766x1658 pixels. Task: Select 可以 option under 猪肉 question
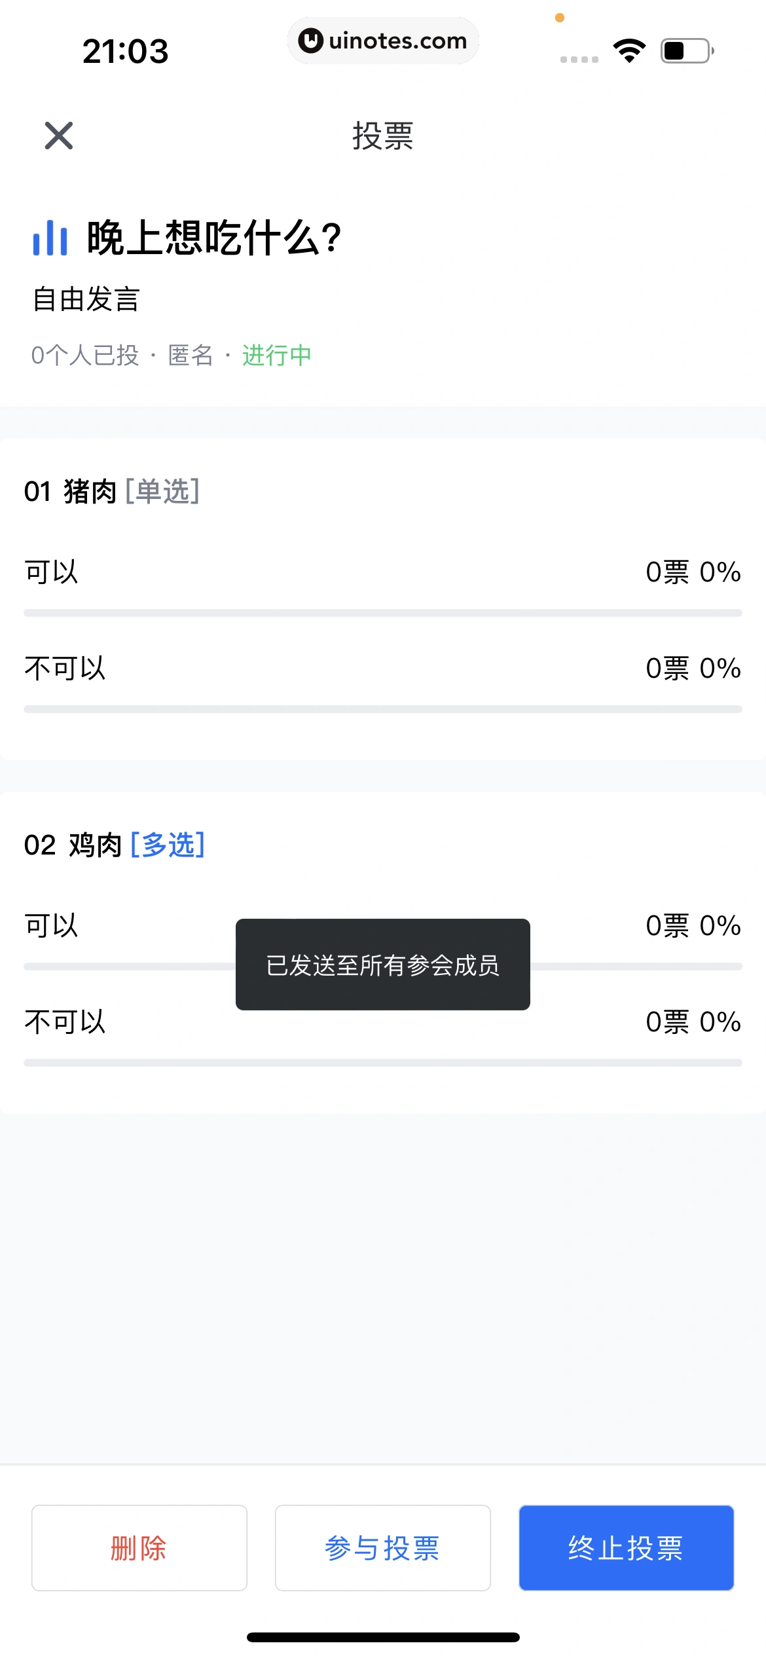point(52,572)
